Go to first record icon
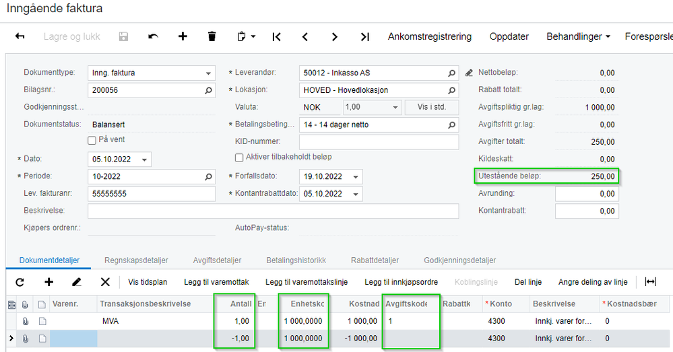The width and height of the screenshot is (673, 352). (x=276, y=37)
